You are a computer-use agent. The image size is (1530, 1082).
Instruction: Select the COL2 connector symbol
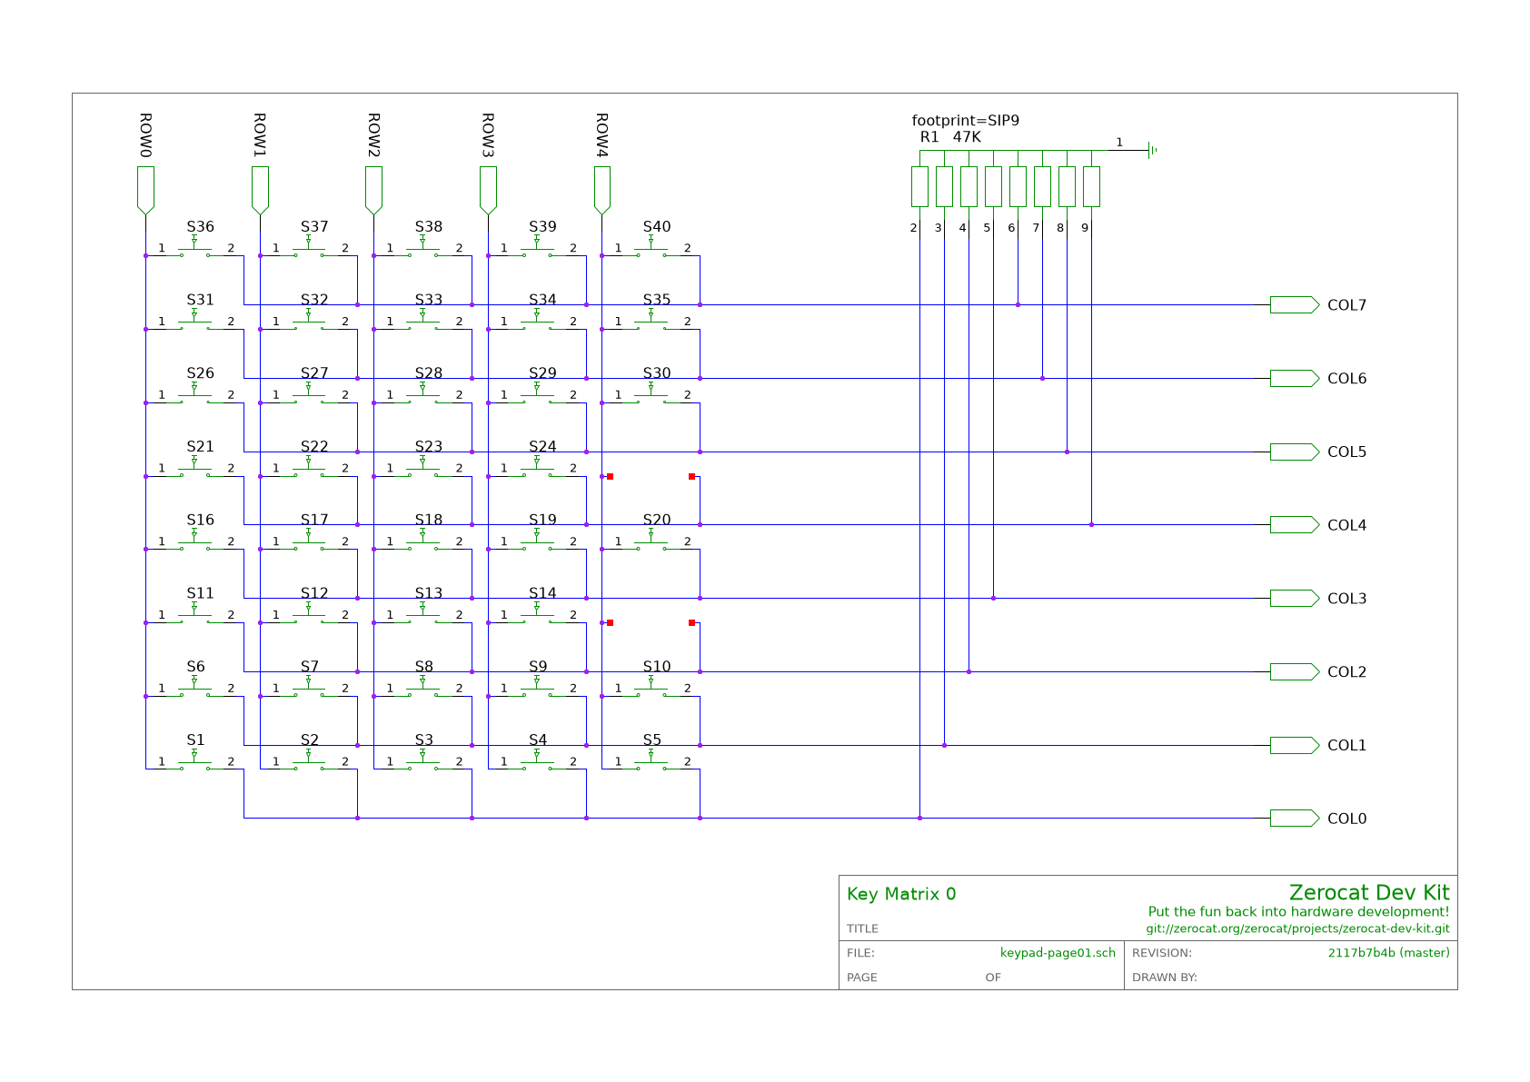[x=1295, y=671]
